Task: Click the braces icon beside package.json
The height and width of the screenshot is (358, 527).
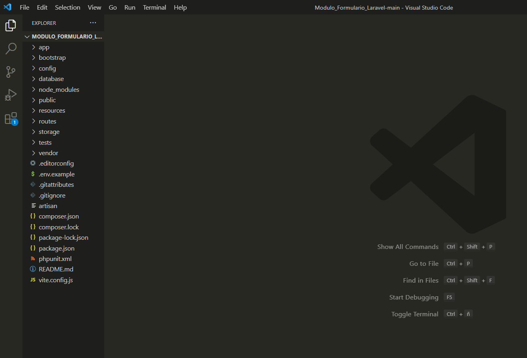Action: point(33,248)
